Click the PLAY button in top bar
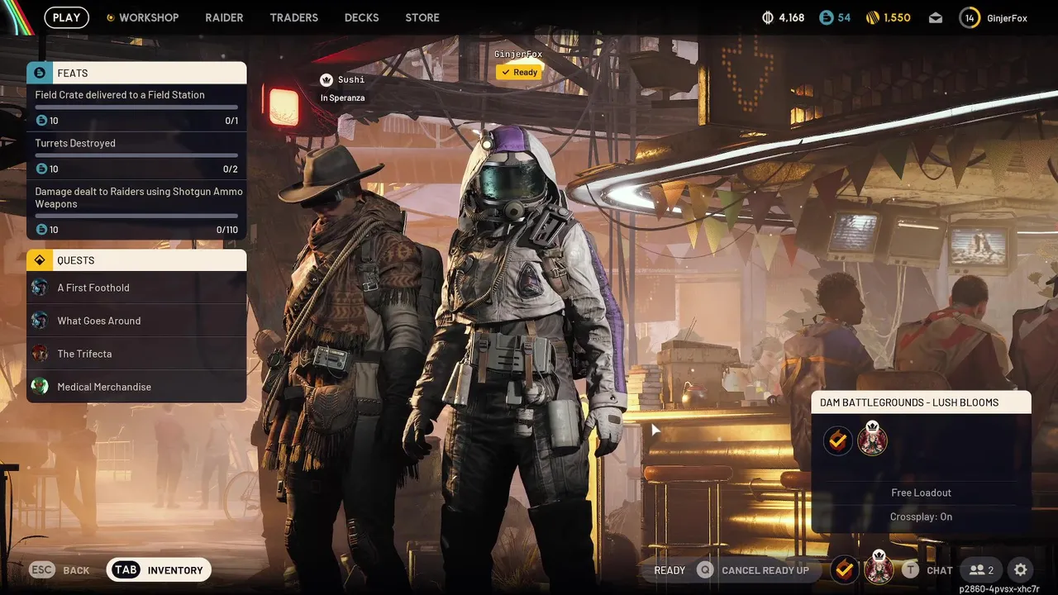The width and height of the screenshot is (1058, 595). pos(66,17)
